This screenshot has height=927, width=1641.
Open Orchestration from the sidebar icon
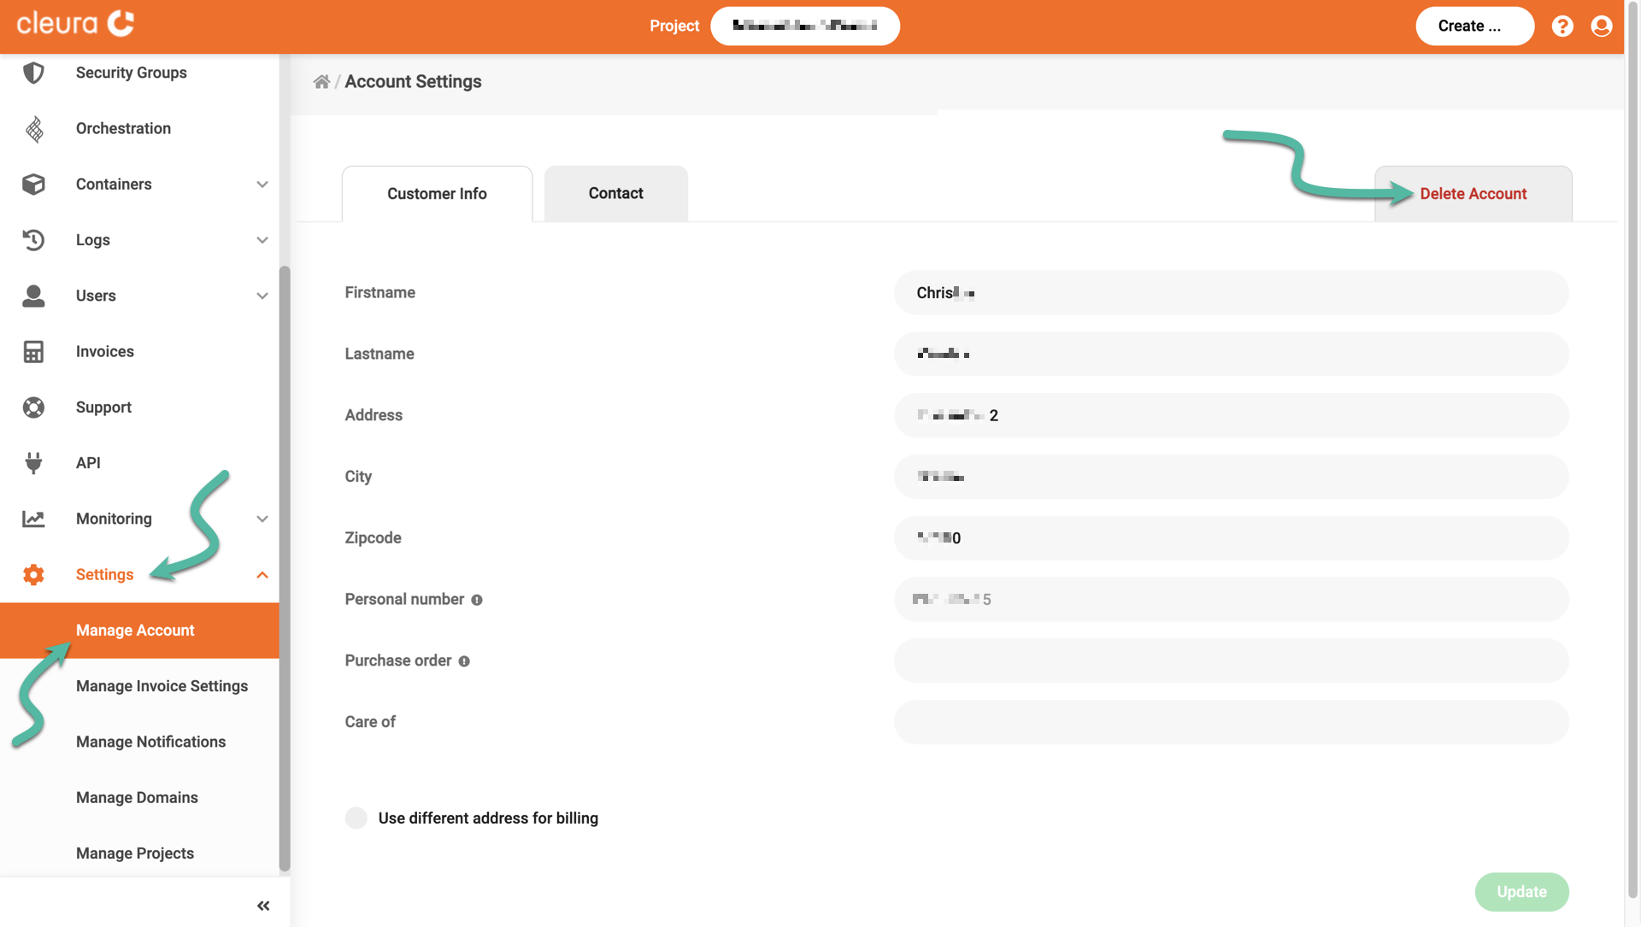[x=33, y=129]
